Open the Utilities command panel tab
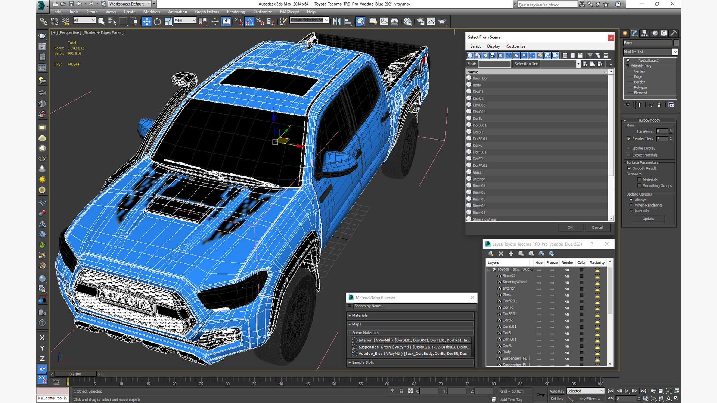717x403 pixels. pyautogui.click(x=674, y=33)
